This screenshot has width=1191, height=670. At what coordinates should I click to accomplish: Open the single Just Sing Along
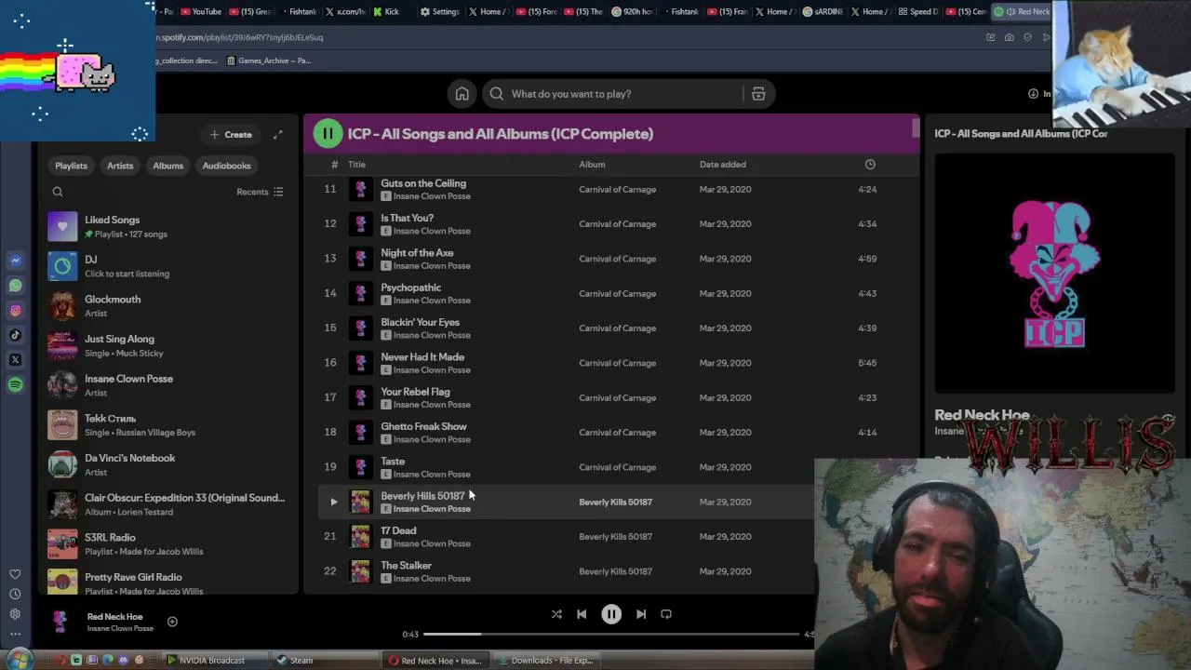(167, 345)
